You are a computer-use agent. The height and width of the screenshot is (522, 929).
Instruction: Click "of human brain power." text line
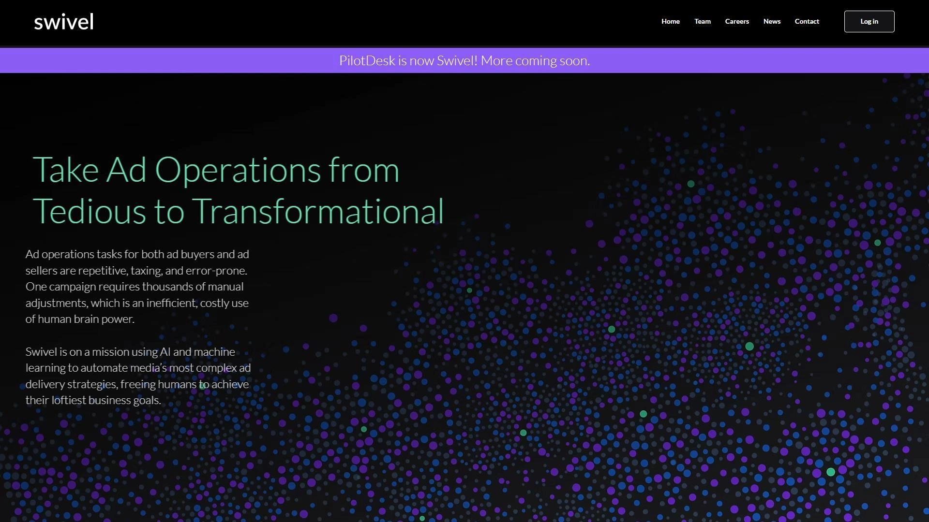80,319
